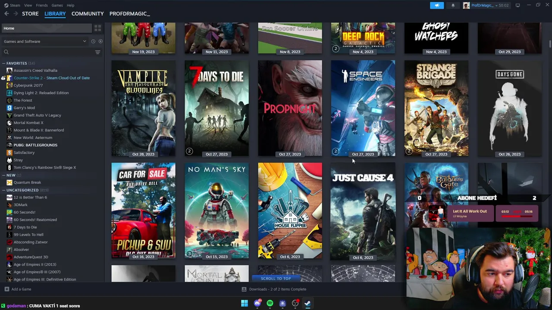The height and width of the screenshot is (310, 552).
Task: Open the Space Engineers cover
Action: coord(363,108)
